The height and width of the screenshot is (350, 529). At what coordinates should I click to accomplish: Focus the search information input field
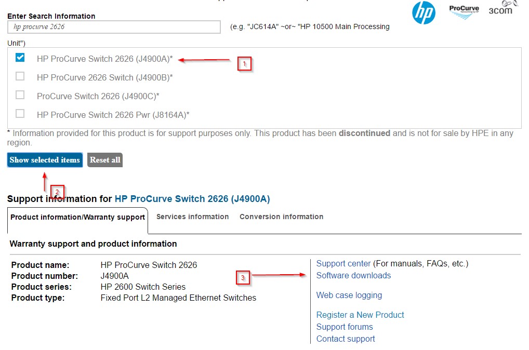click(114, 27)
